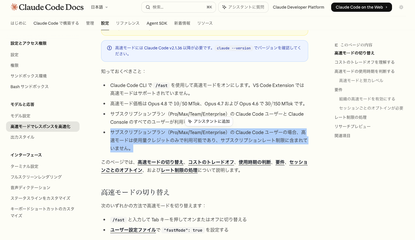Screen dimensions: 415x240
Task: Jump to レート制限の処理 in page contents
Action: [350, 117]
